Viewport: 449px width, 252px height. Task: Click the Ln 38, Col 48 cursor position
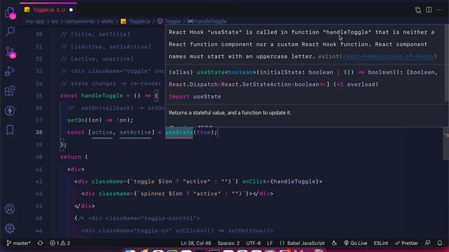196,243
